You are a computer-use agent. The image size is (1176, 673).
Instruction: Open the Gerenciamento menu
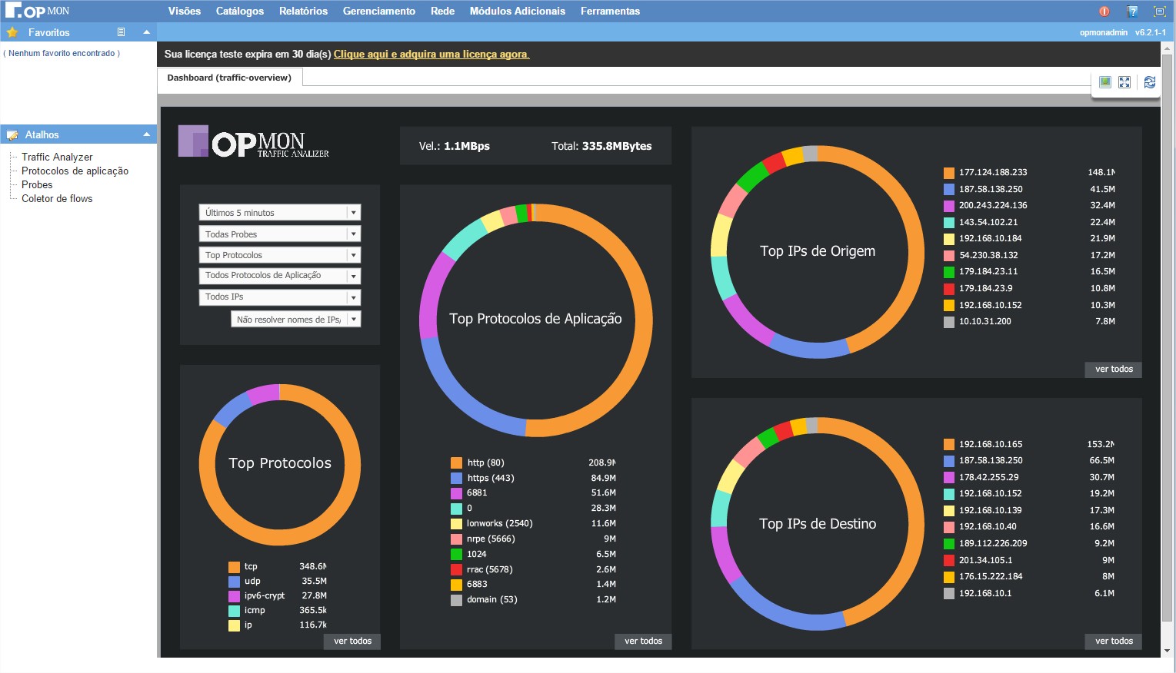point(378,11)
